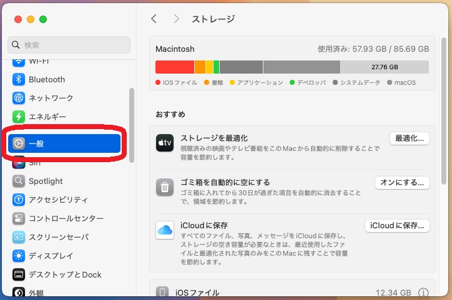This screenshot has width=452, height=300.
Task: Select スクリーンセーバ in sidebar
Action: pos(64,237)
